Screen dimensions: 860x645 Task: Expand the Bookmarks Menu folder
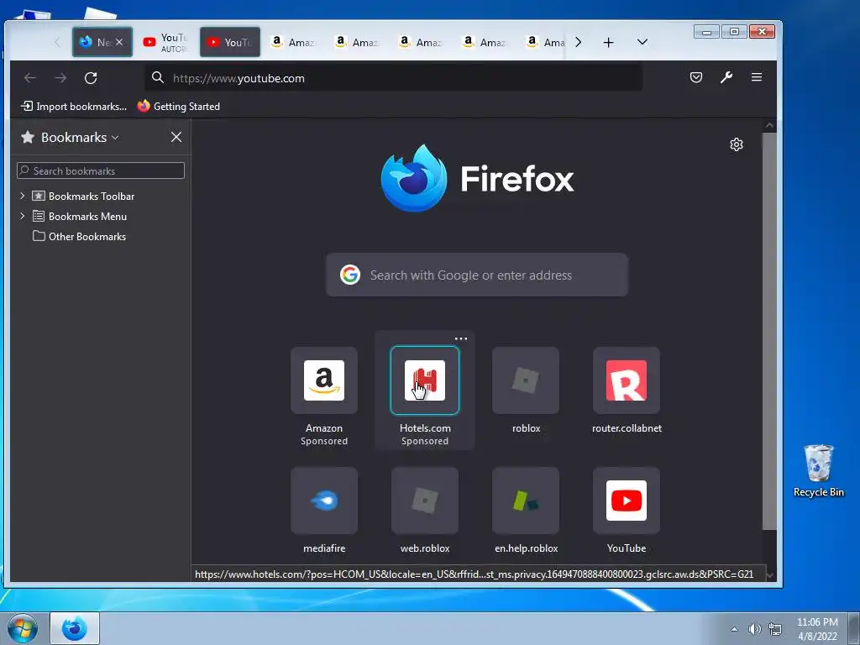point(23,216)
